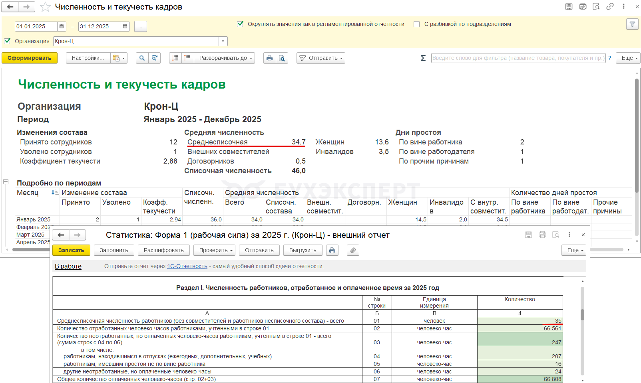The width and height of the screenshot is (641, 383).
Task: Open the Организация dropdown list
Action: coord(223,41)
